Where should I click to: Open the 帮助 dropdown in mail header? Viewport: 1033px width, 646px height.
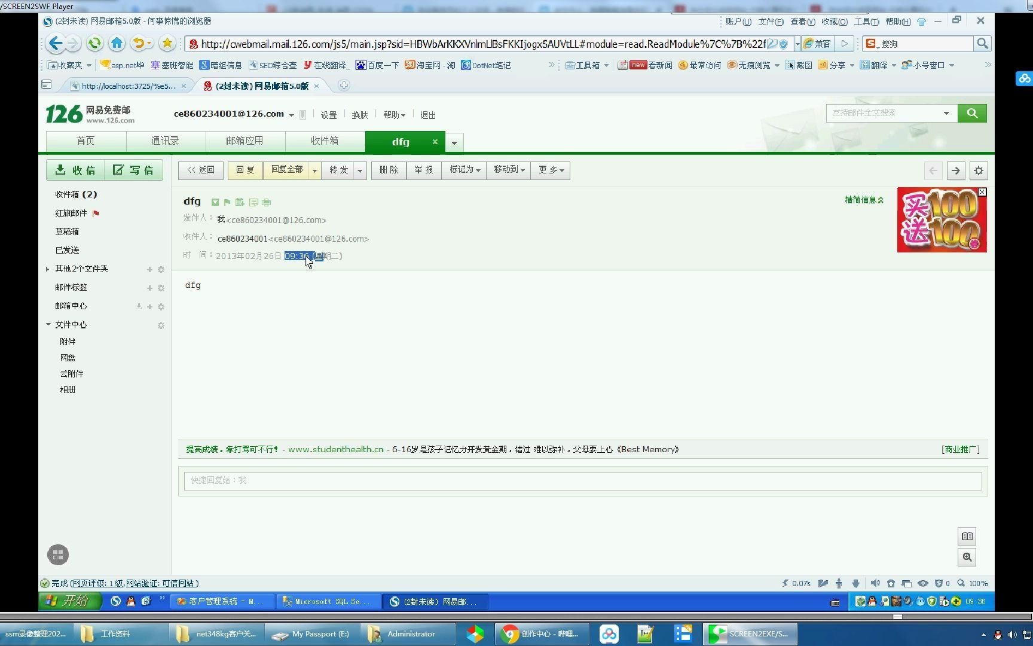(x=394, y=115)
